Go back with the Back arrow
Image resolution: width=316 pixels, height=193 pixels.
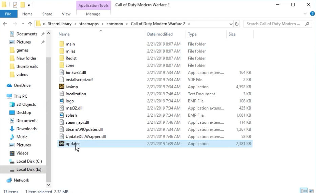tap(5, 24)
